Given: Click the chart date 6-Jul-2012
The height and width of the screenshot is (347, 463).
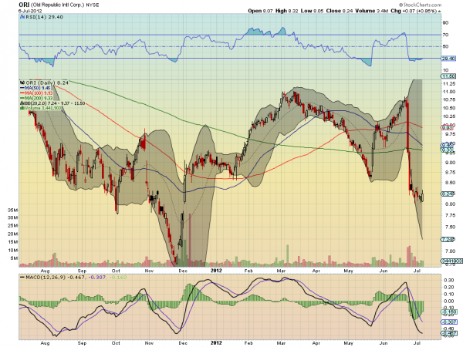Looking at the screenshot, I should pos(30,11).
